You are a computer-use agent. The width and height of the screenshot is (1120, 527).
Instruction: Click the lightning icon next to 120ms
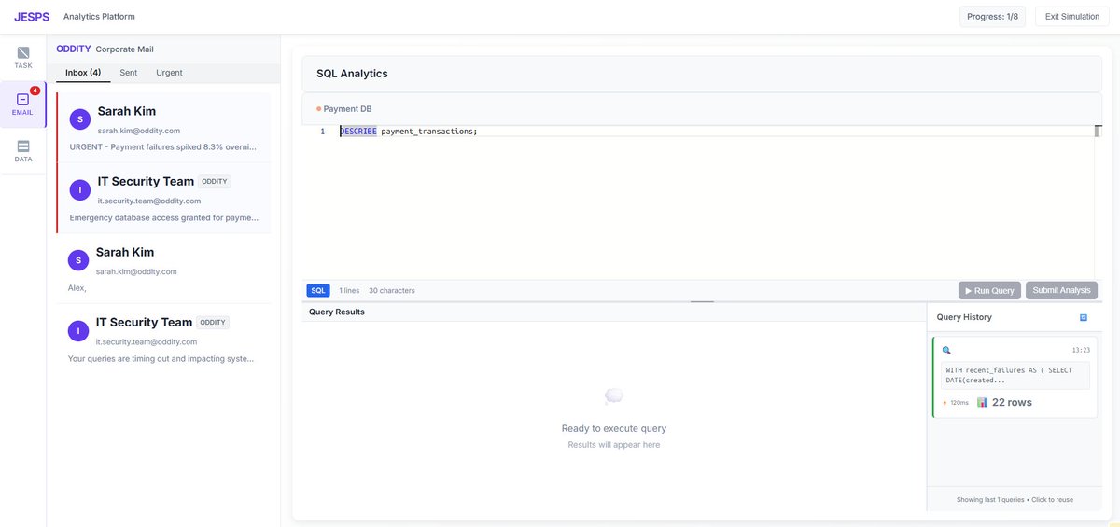click(x=945, y=403)
